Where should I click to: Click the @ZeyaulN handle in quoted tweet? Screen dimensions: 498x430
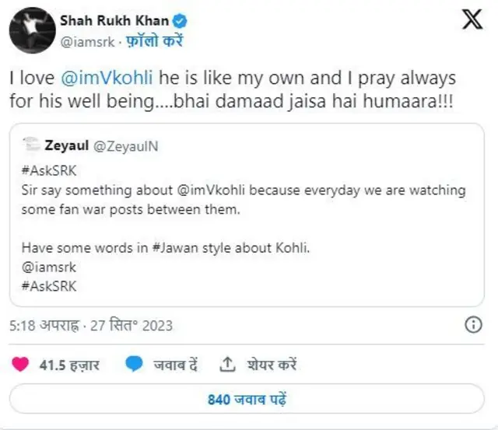(x=122, y=144)
